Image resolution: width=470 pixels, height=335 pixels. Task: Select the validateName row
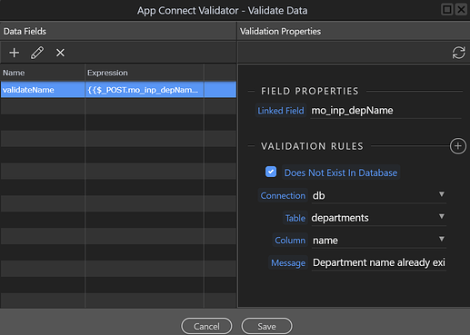118,90
